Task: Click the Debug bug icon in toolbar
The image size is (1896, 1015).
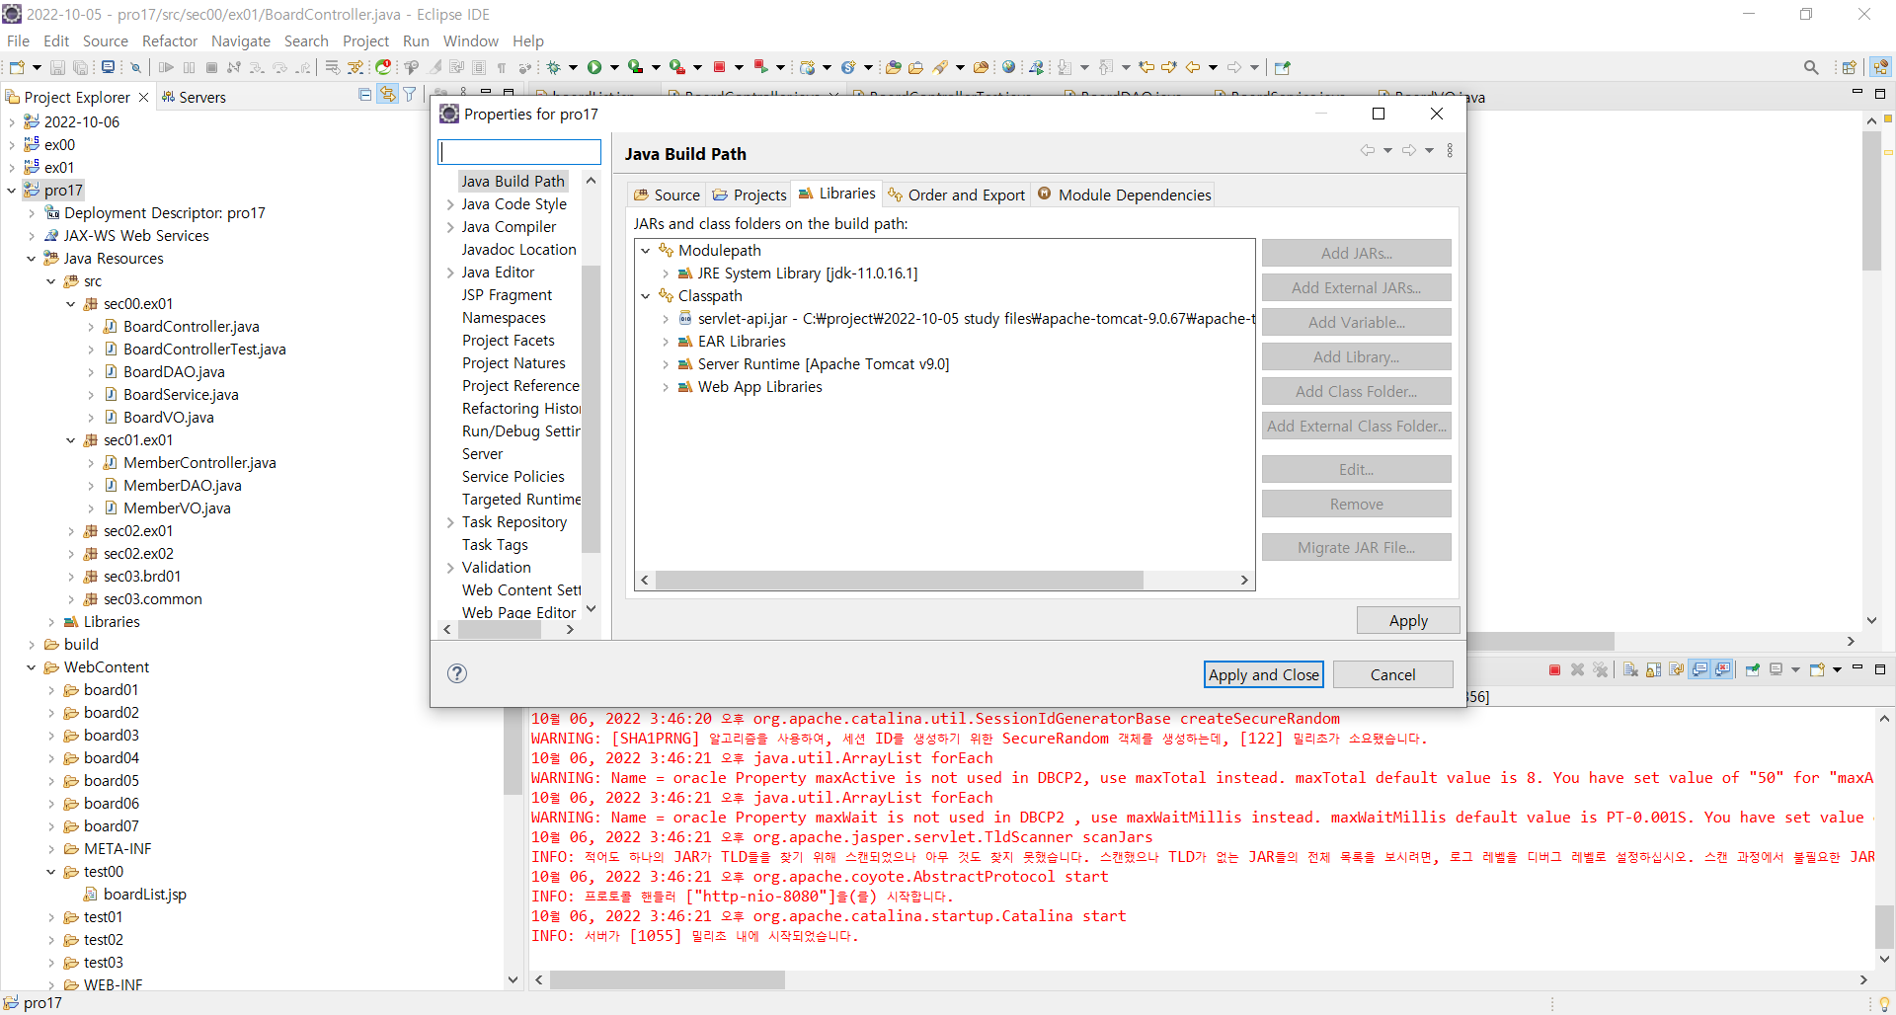Action: (x=554, y=67)
